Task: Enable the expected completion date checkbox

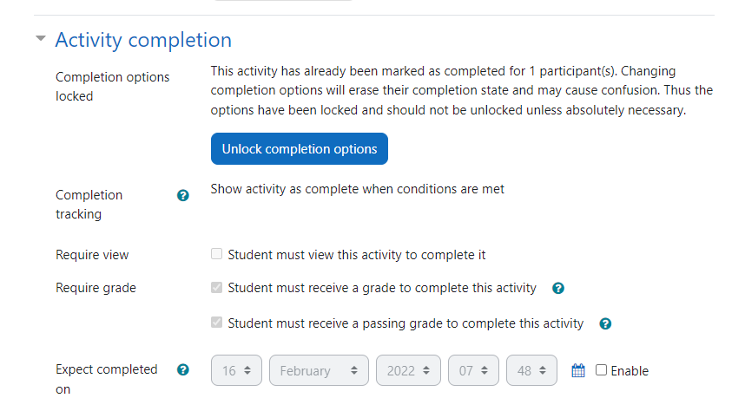Action: (x=602, y=369)
